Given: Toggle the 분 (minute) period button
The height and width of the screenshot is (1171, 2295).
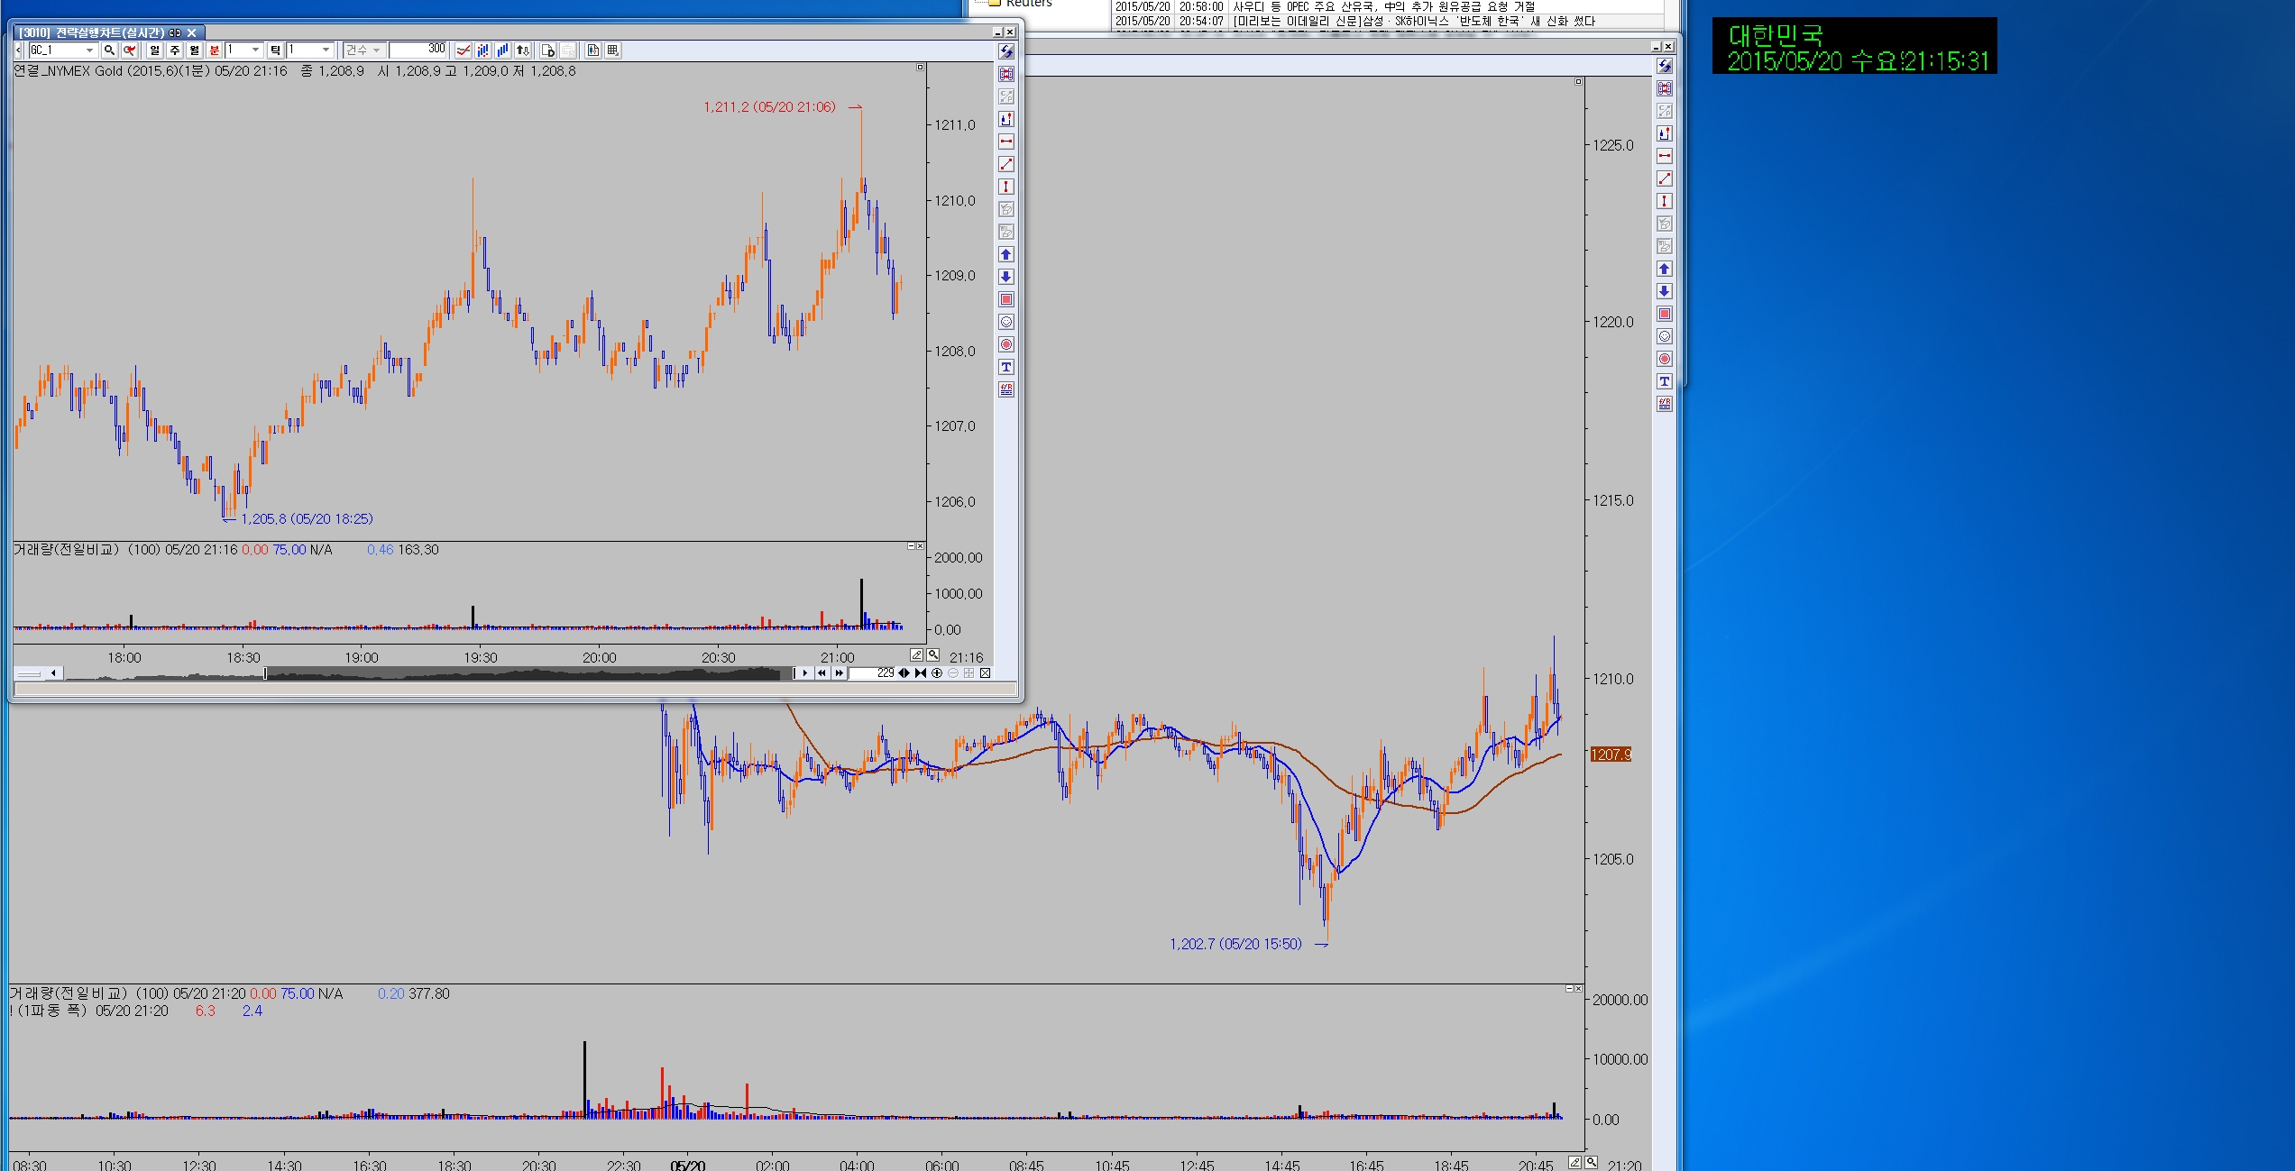Looking at the screenshot, I should pyautogui.click(x=215, y=50).
